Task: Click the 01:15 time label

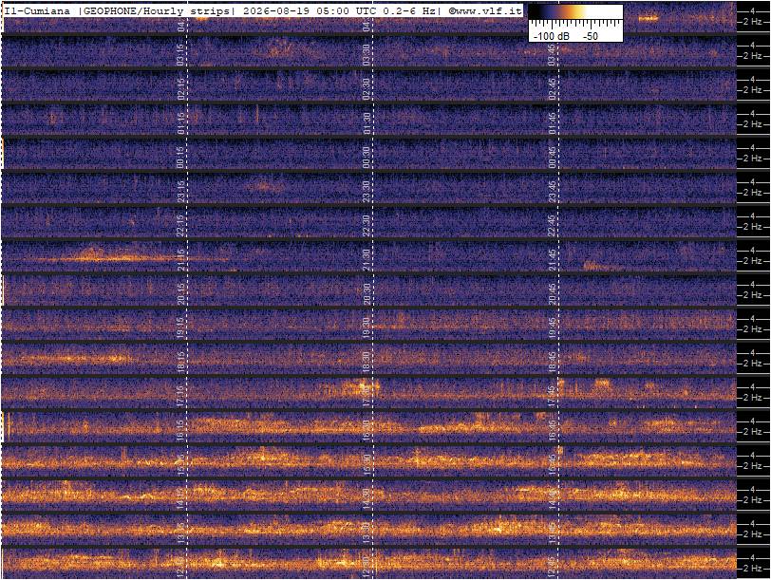Action: tap(180, 122)
